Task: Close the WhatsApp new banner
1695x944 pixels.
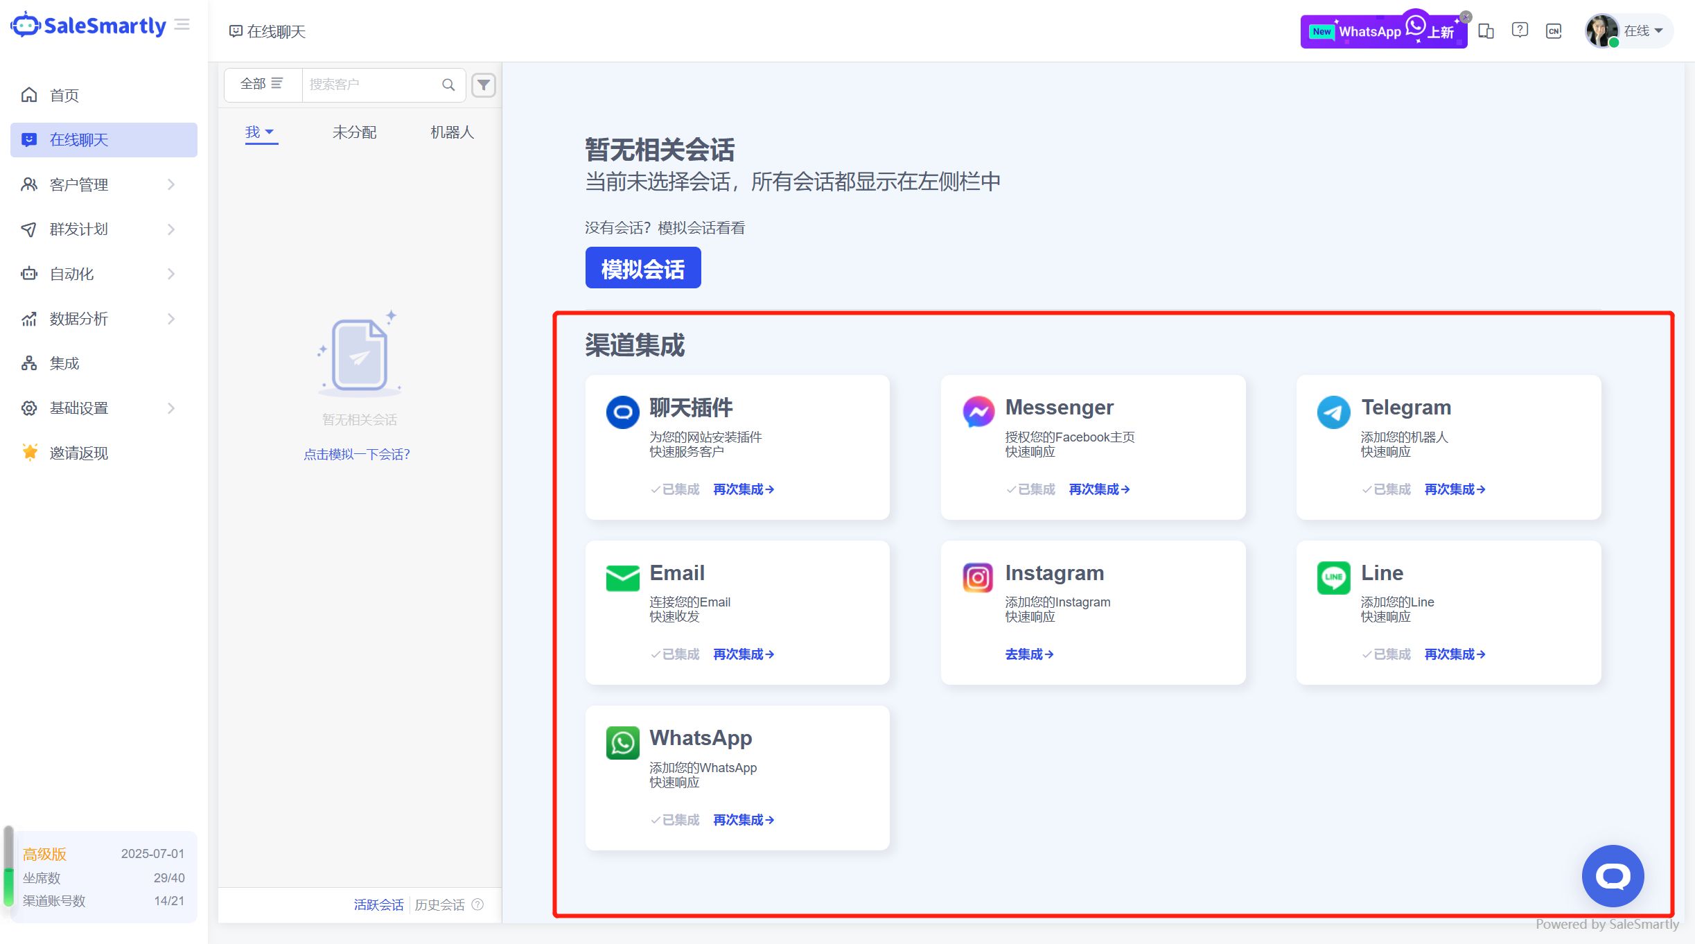Action: 1466,17
